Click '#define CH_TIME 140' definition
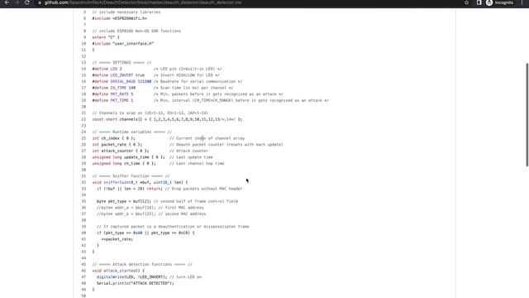This screenshot has width=529, height=298. coord(114,88)
